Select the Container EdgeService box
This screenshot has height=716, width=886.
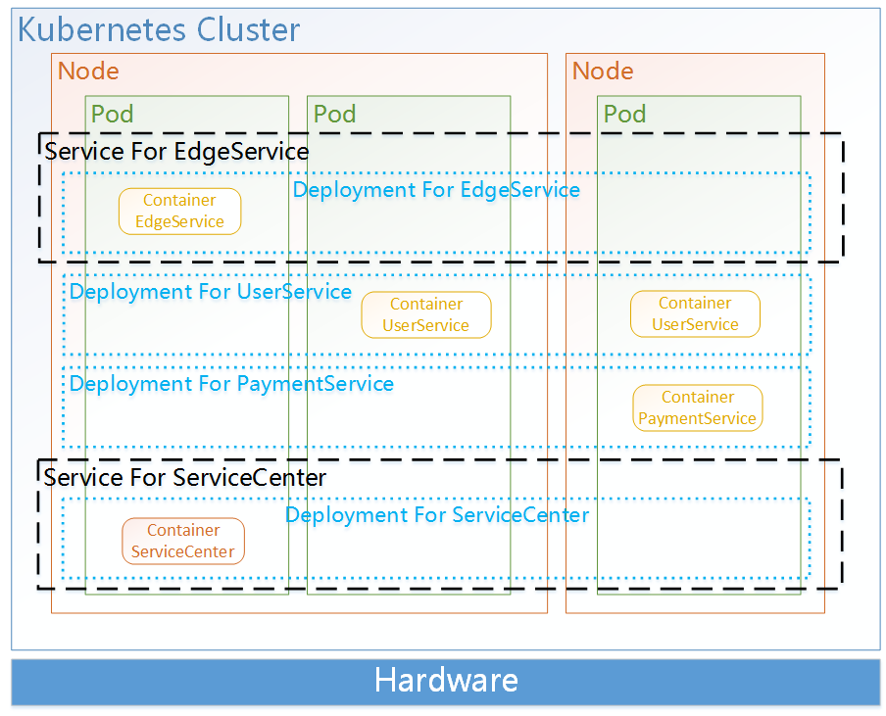pyautogui.click(x=179, y=212)
